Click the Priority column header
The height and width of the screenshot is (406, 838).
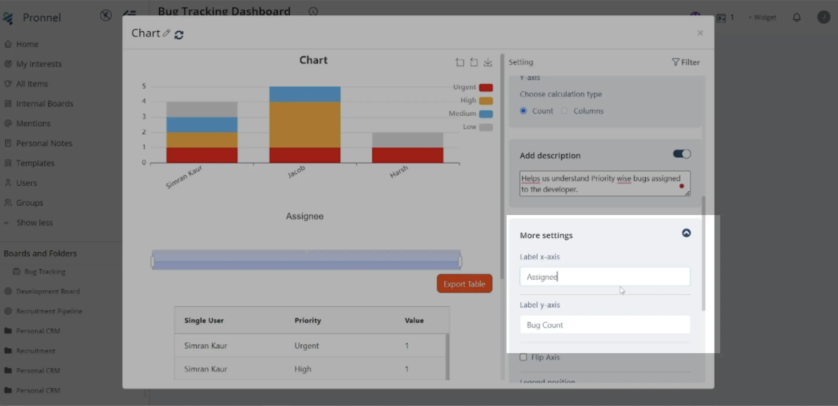307,320
